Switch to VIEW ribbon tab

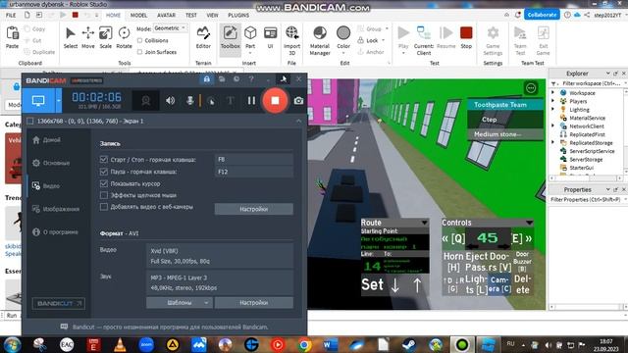[x=212, y=16]
